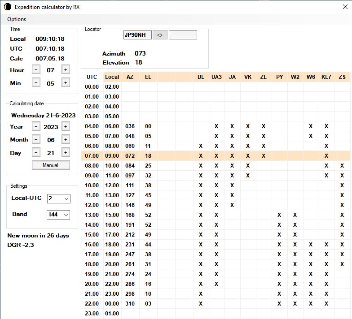Click the X under PY at 13.00 UTC

click(279, 215)
